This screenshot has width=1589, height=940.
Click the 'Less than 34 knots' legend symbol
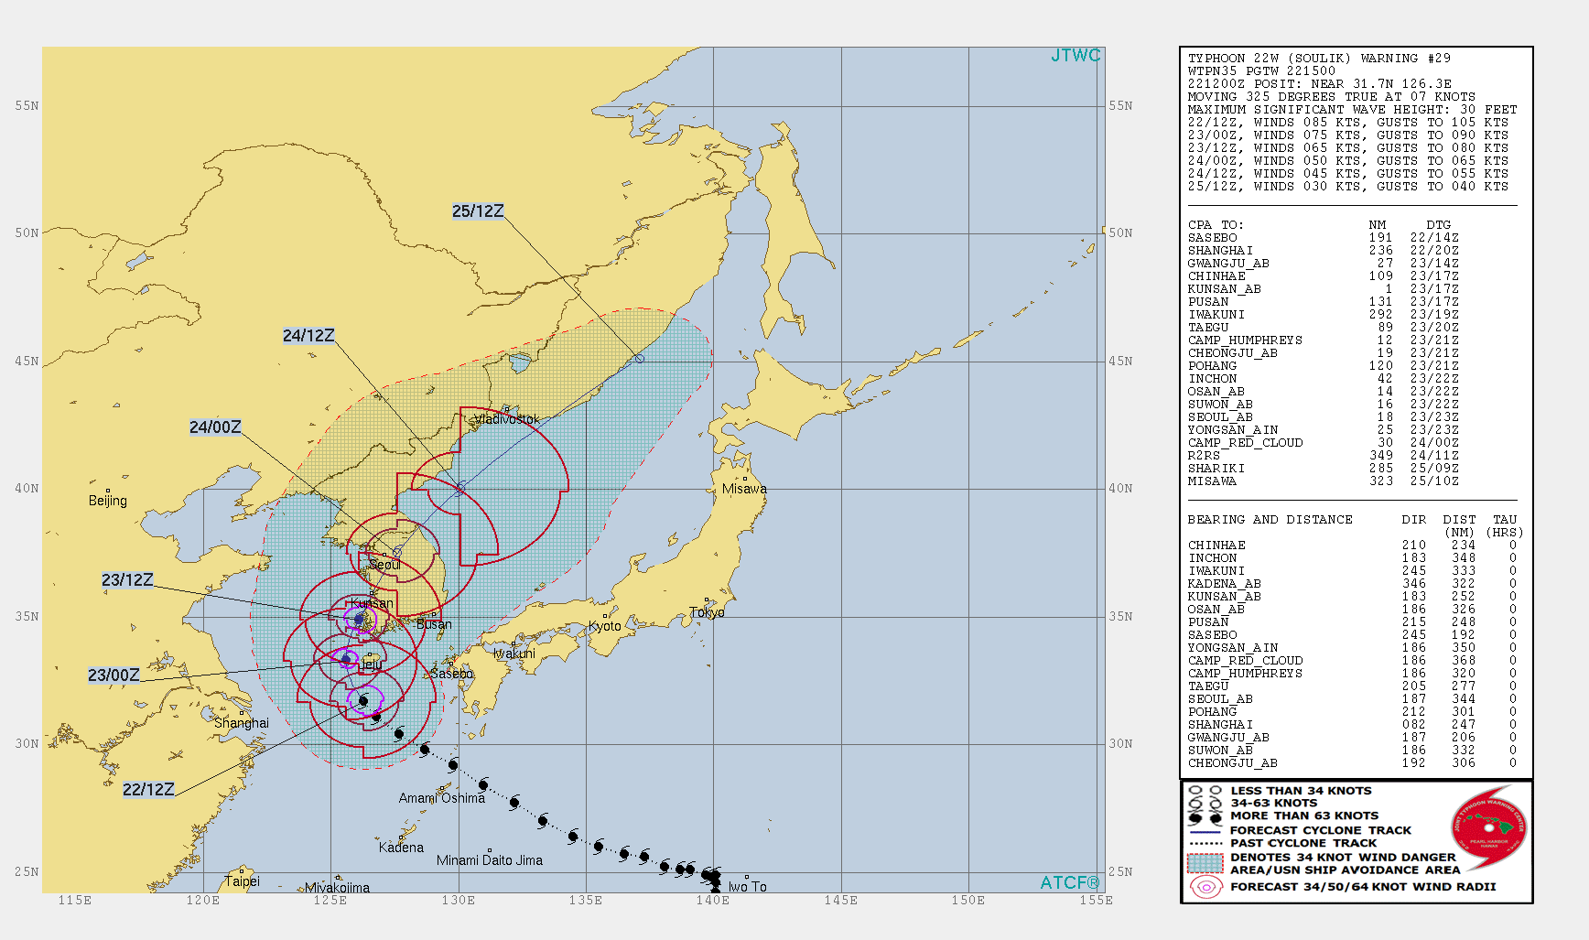click(x=1205, y=791)
